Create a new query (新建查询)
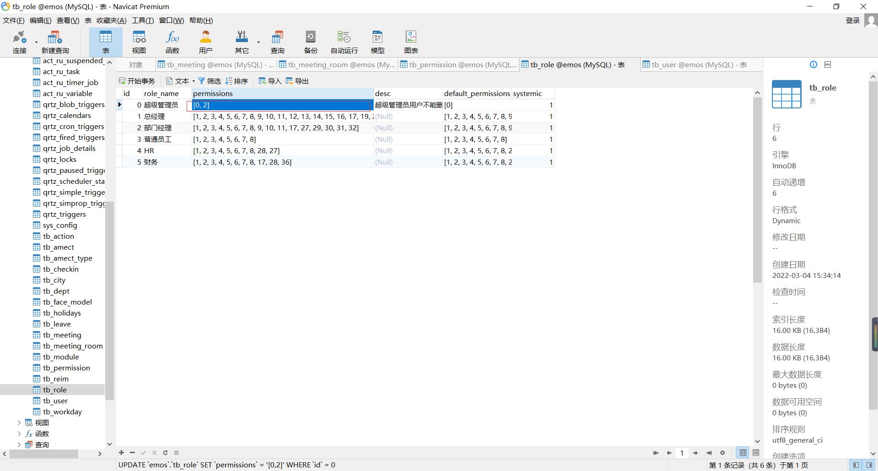The height and width of the screenshot is (471, 878). tap(55, 42)
